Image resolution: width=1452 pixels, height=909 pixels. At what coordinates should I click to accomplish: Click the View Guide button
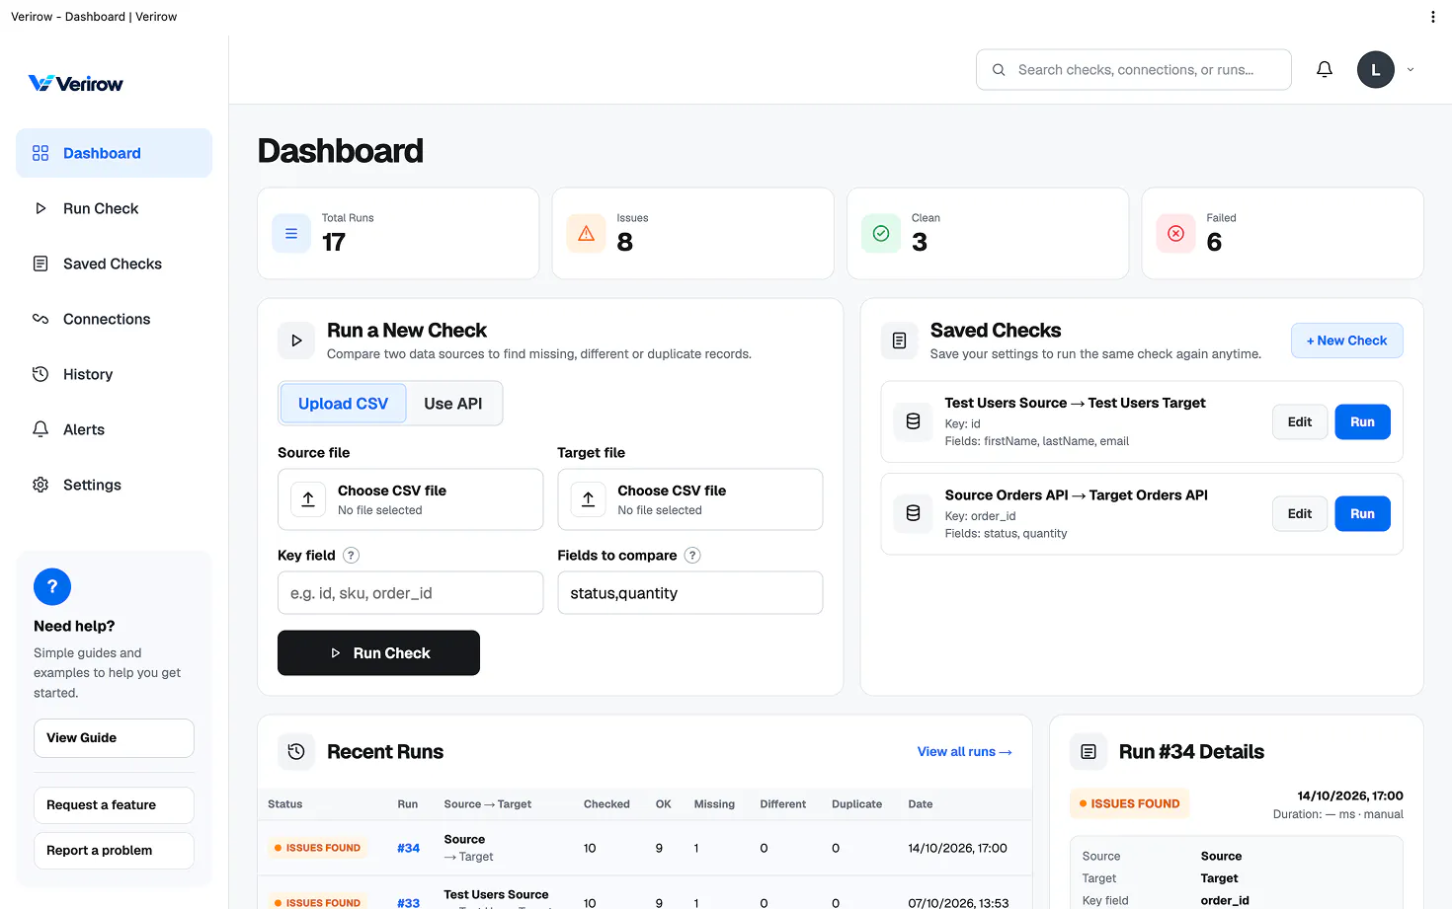click(114, 738)
